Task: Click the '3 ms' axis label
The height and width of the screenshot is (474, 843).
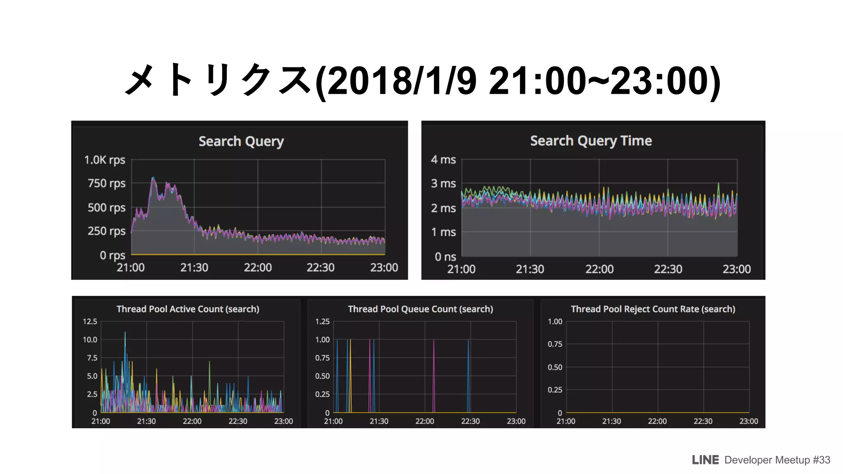Action: tap(443, 184)
